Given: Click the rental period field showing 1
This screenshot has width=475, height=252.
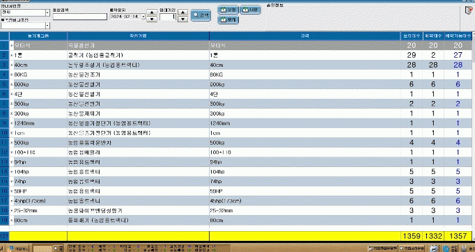Looking at the screenshot, I should (x=168, y=17).
